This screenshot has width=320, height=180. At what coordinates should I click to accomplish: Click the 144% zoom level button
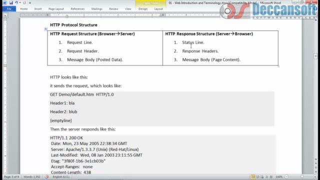279,176
